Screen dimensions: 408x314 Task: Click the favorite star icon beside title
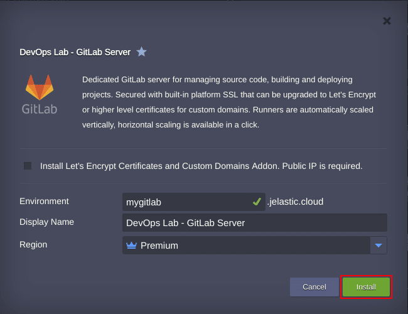pos(141,52)
